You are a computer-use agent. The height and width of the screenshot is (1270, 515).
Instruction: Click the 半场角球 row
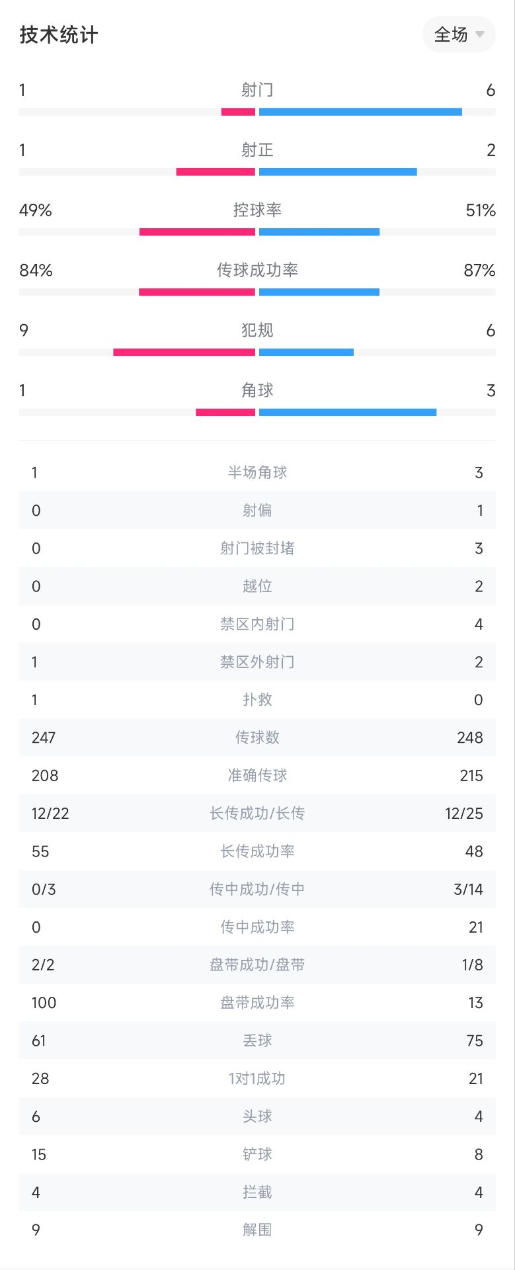(x=257, y=472)
